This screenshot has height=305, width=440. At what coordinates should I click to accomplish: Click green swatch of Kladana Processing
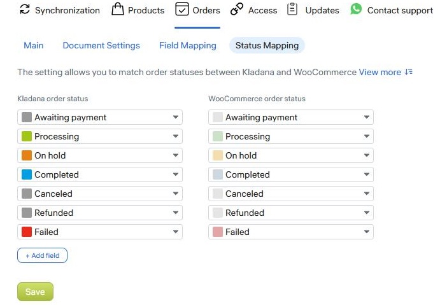(27, 136)
